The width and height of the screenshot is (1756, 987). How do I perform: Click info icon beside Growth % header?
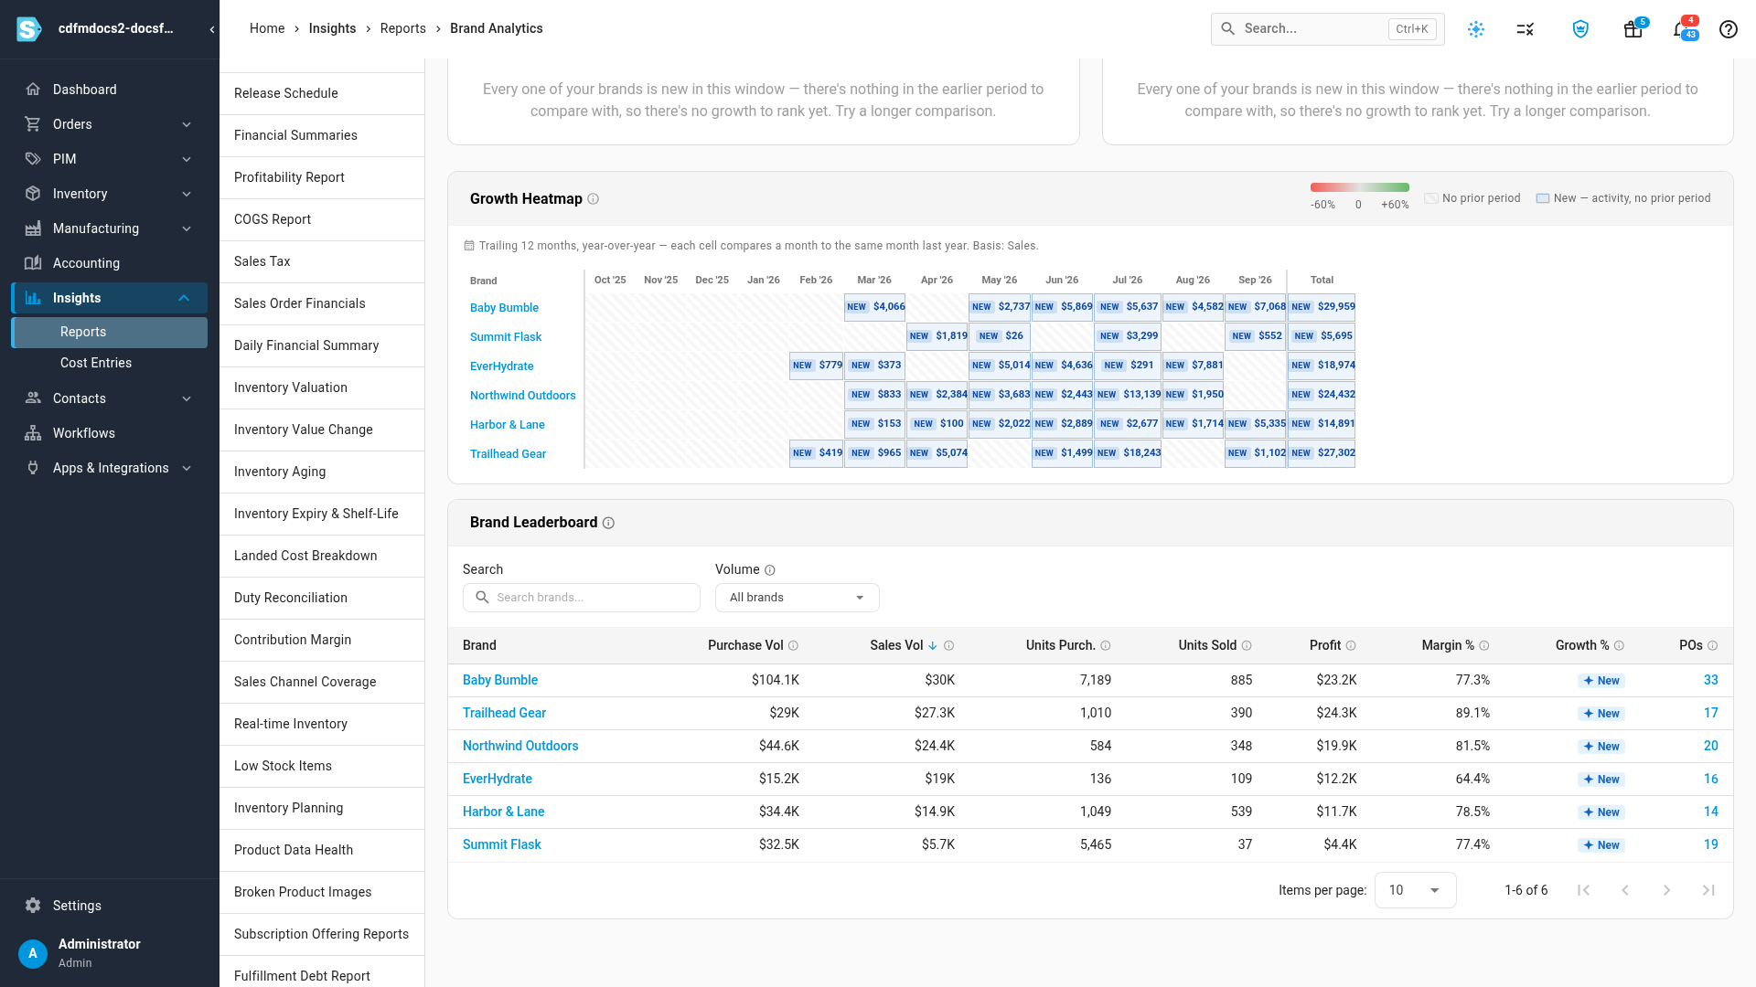pos(1619,646)
